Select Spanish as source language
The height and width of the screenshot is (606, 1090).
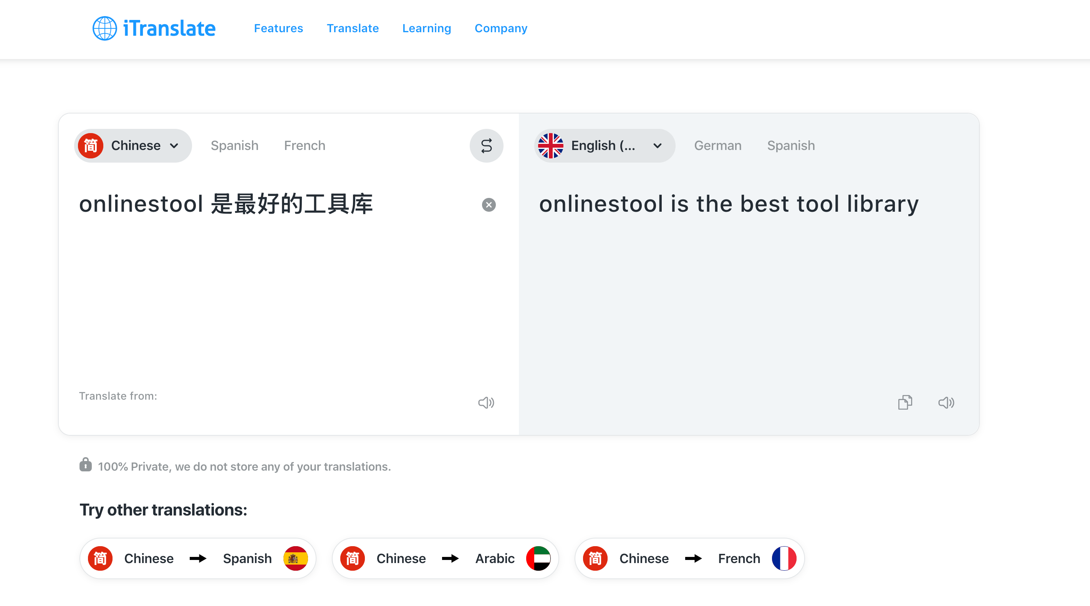tap(234, 146)
